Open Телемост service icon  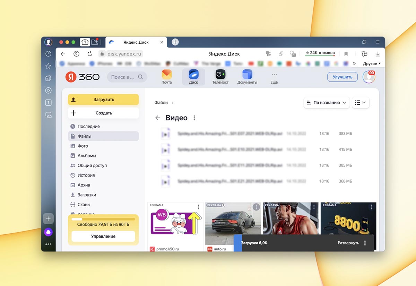(220, 77)
